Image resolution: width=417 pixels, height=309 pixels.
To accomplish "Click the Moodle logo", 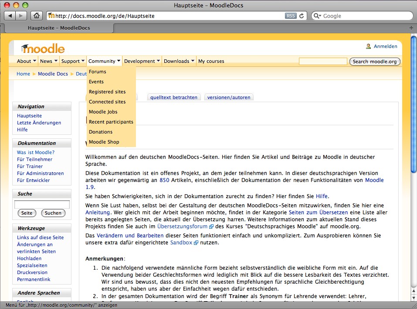I will [43, 48].
